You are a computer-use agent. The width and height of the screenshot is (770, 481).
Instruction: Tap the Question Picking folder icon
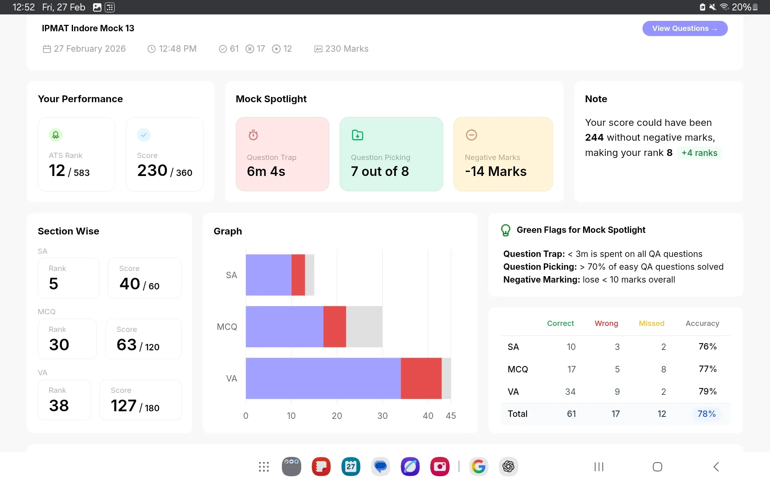[357, 135]
